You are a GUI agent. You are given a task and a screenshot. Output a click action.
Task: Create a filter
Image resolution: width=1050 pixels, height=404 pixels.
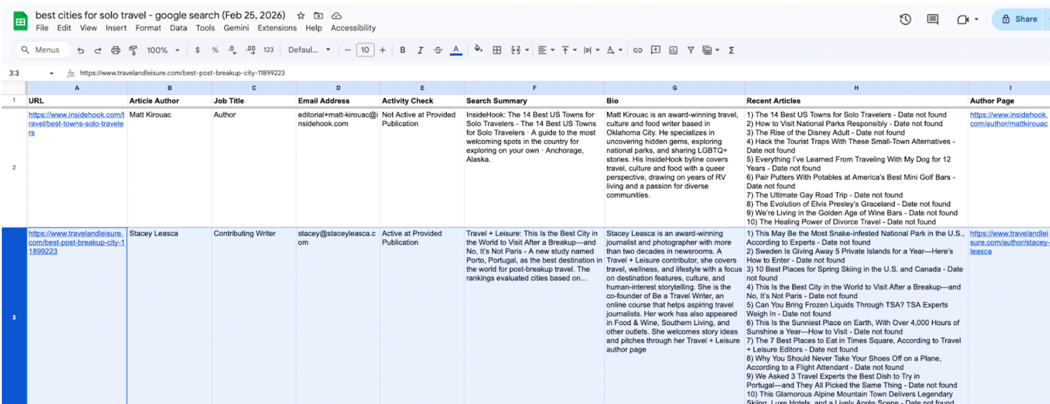click(691, 50)
